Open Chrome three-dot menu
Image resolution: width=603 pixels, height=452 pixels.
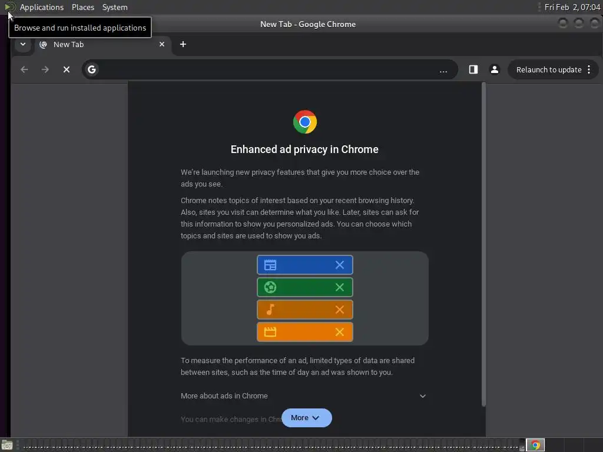coord(589,69)
